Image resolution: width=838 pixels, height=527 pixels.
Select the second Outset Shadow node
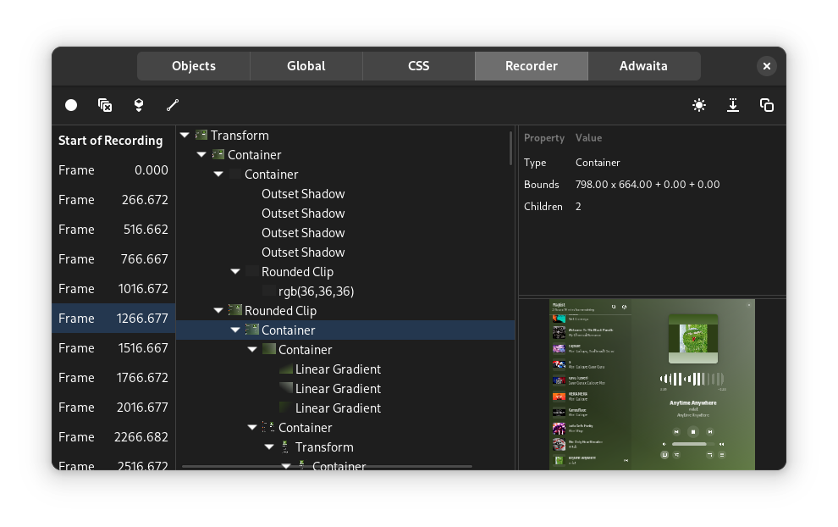click(302, 213)
